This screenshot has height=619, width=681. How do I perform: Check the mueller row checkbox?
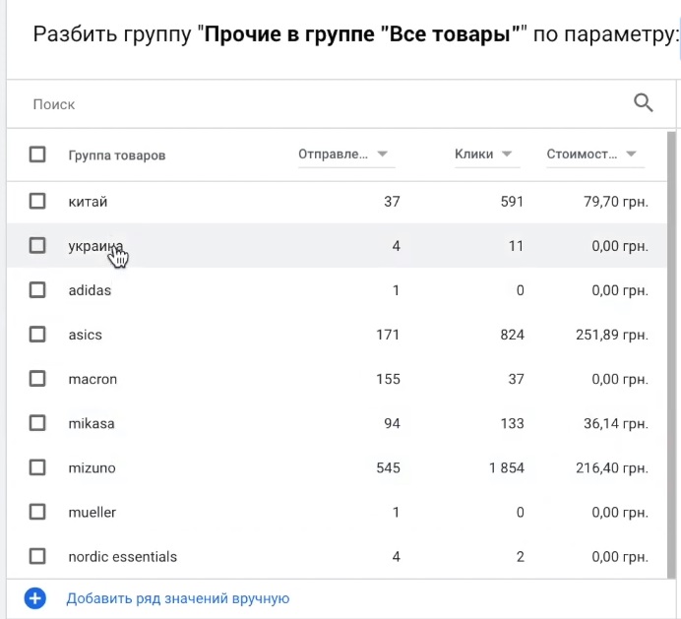click(x=37, y=512)
